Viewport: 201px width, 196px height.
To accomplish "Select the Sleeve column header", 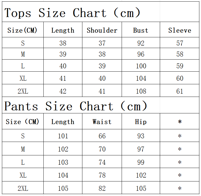I will (x=180, y=30).
